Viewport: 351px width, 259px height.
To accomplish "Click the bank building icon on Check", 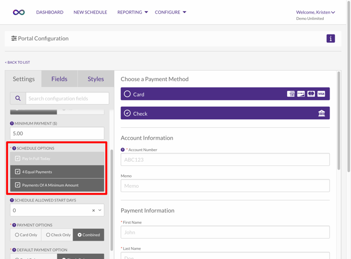I will (322, 113).
